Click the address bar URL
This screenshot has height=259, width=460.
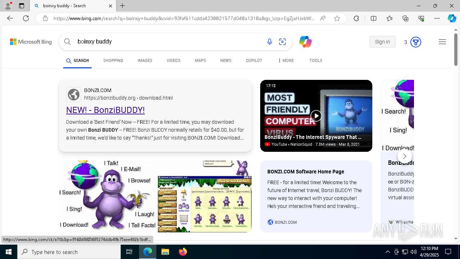pos(184,18)
